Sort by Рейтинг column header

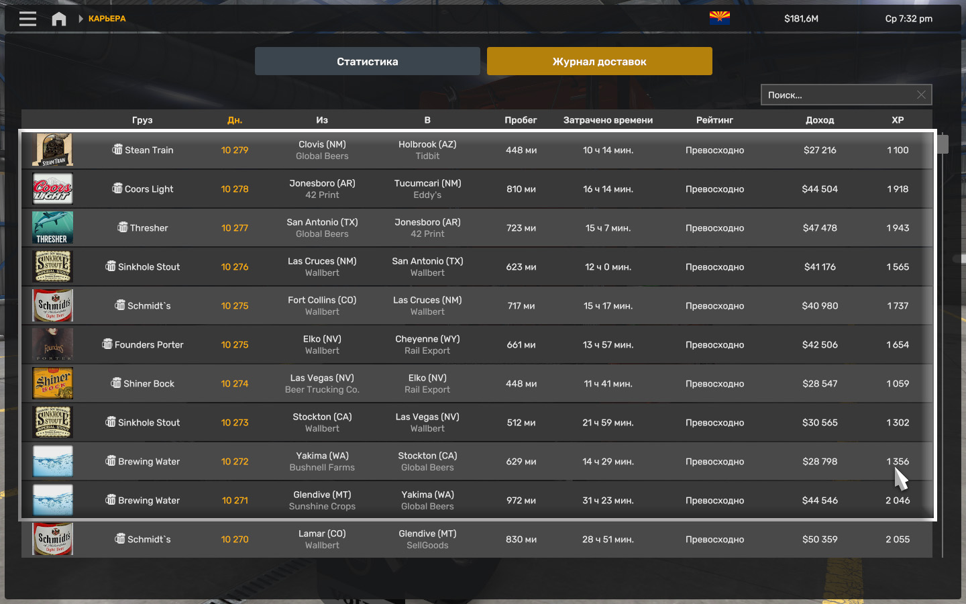pyautogui.click(x=714, y=120)
